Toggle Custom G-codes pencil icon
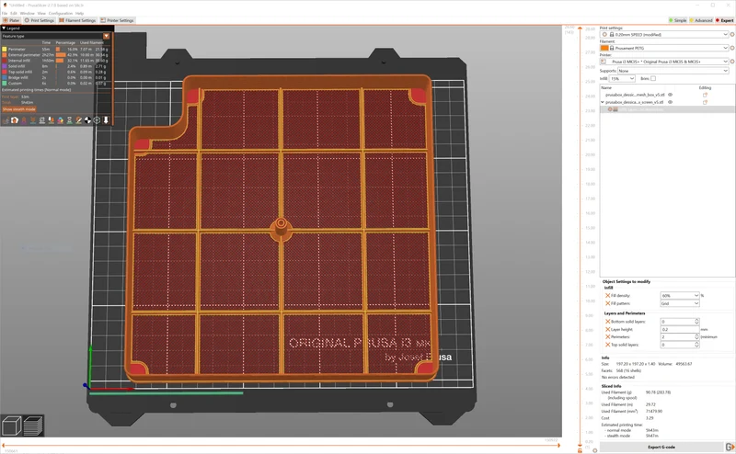The width and height of the screenshot is (736, 454). point(79,120)
